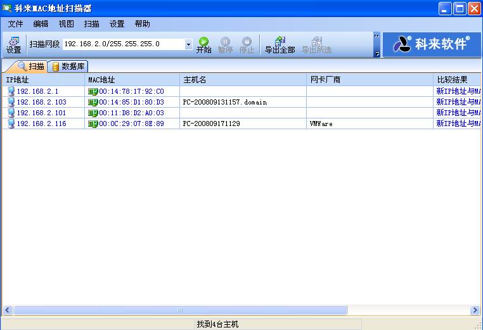Viewport: 483px width, 330px height.
Task: Click MAC address 00:14:78:17:92:C0
Action: click(132, 91)
